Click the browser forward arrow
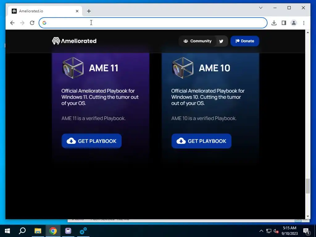316x237 pixels. 22,23
